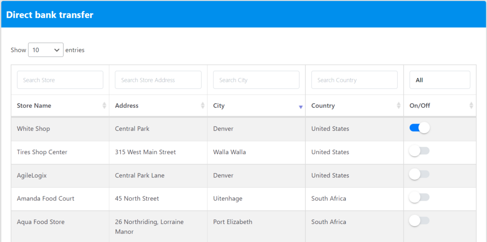
Task: Select the 45 North Street address
Action: (137, 199)
